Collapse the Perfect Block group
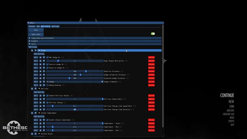 pyautogui.click(x=39, y=134)
